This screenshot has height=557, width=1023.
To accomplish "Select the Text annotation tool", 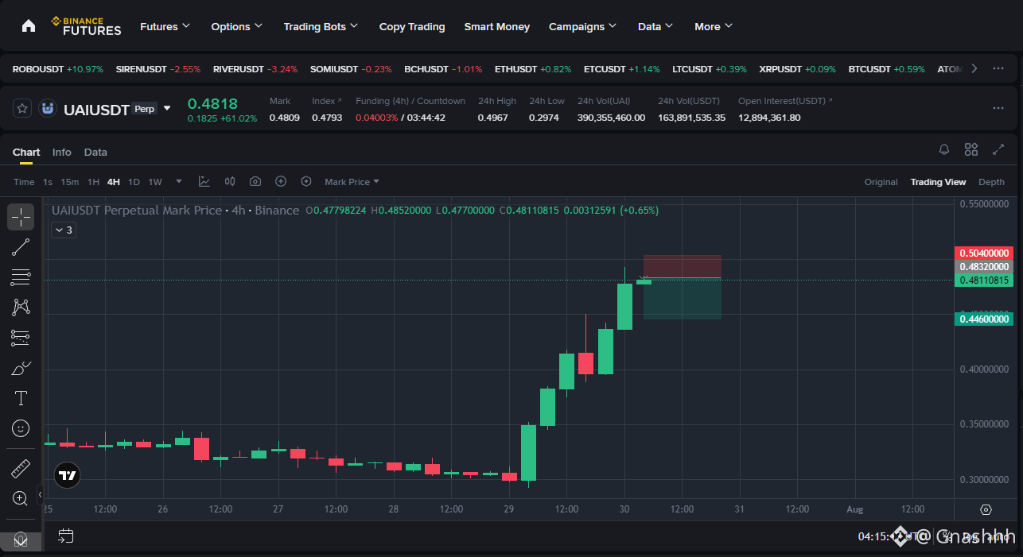I will click(x=21, y=398).
